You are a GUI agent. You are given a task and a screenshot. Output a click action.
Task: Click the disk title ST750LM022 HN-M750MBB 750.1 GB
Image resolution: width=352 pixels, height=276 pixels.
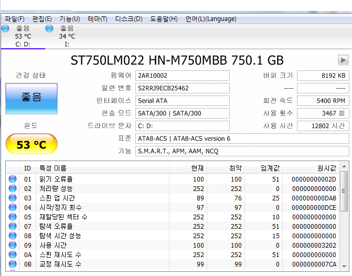(177, 60)
